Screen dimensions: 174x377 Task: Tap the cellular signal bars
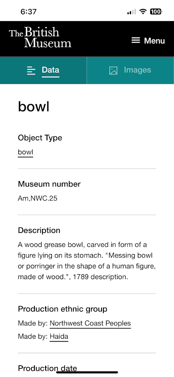[132, 12]
